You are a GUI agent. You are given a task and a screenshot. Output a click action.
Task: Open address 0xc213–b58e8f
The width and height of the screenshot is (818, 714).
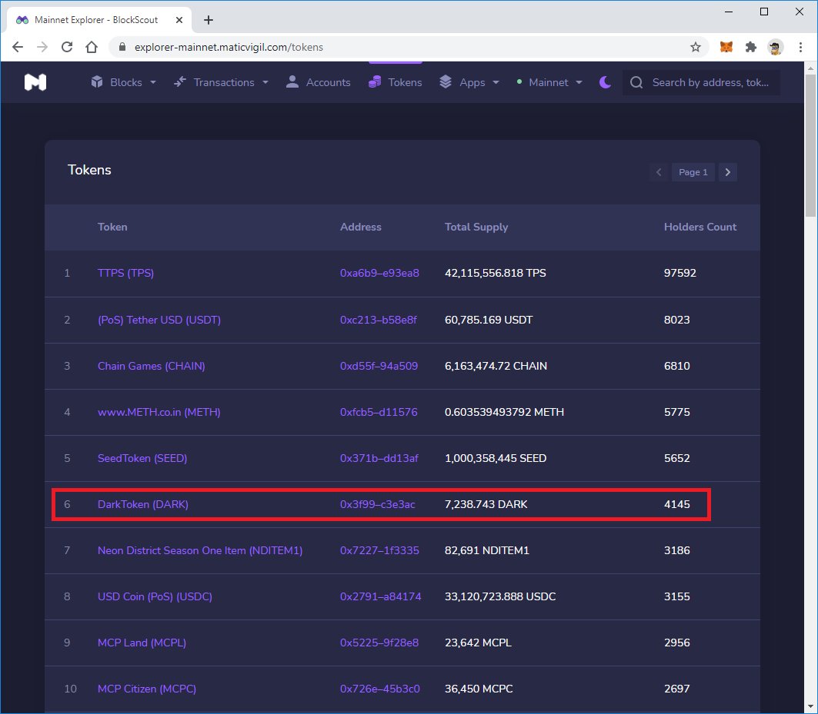[379, 320]
